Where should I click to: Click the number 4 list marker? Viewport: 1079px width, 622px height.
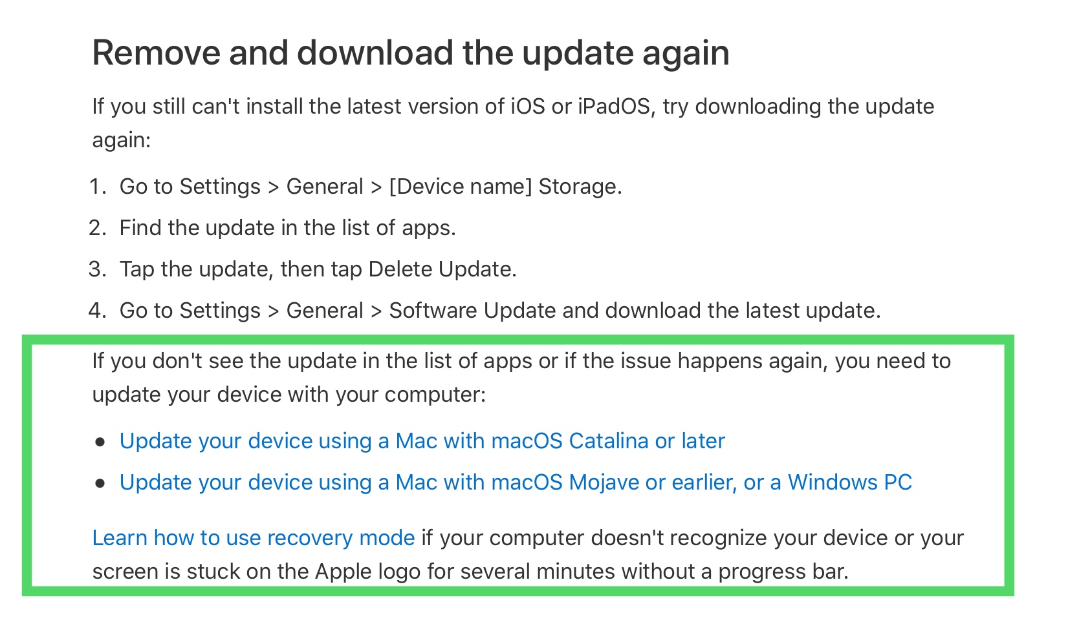point(97,311)
